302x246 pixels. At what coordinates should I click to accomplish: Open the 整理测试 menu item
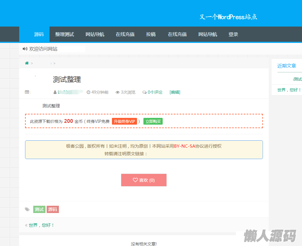click(x=64, y=34)
